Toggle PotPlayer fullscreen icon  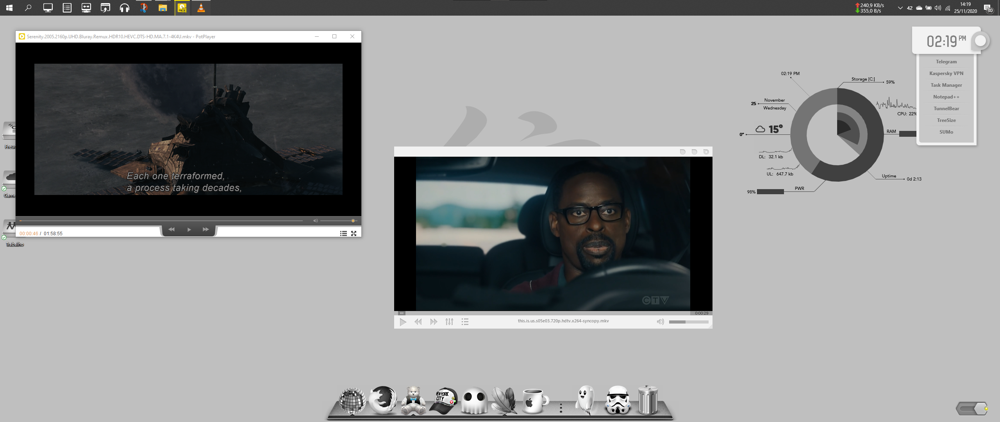354,233
